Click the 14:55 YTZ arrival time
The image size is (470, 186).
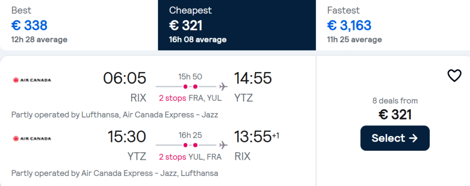point(253,79)
